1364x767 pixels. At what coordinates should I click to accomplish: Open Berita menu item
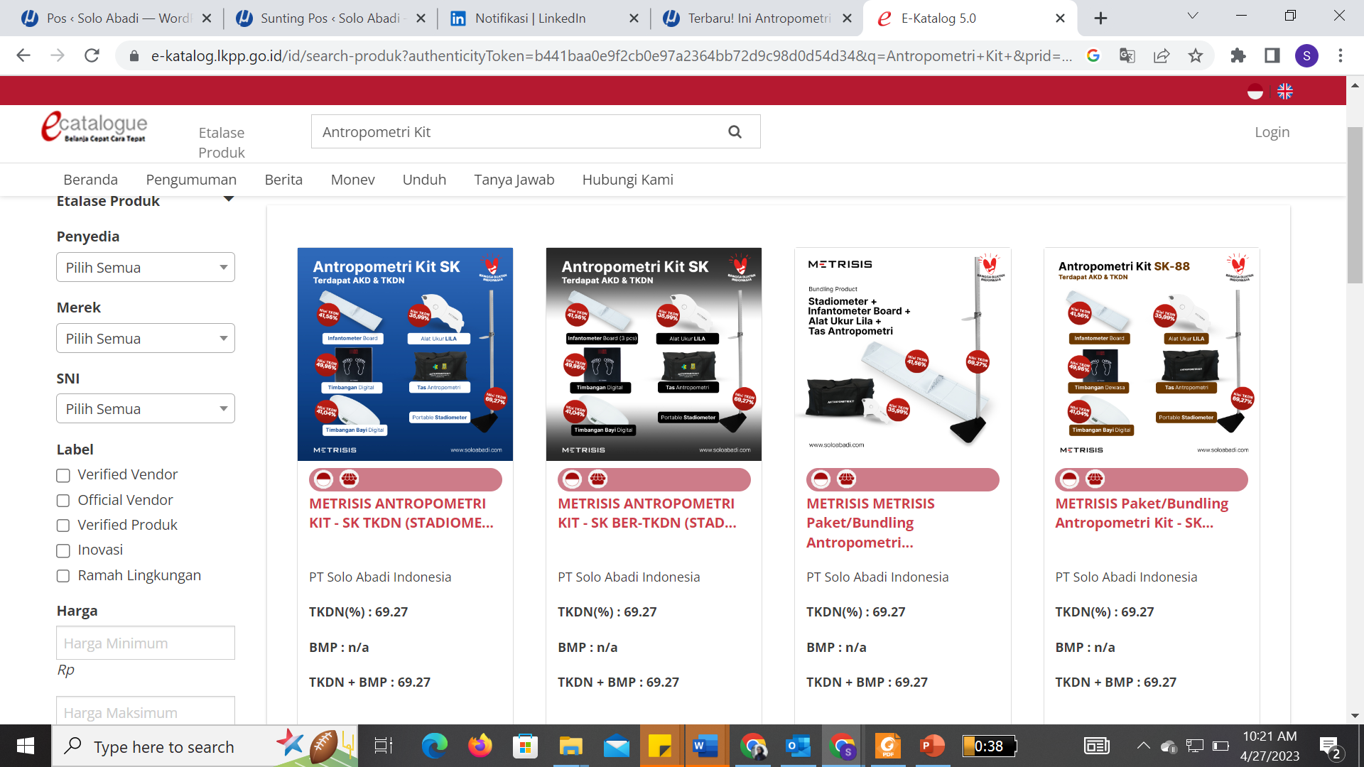pos(283,180)
